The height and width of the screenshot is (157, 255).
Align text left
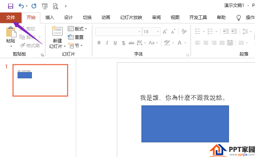198,43
